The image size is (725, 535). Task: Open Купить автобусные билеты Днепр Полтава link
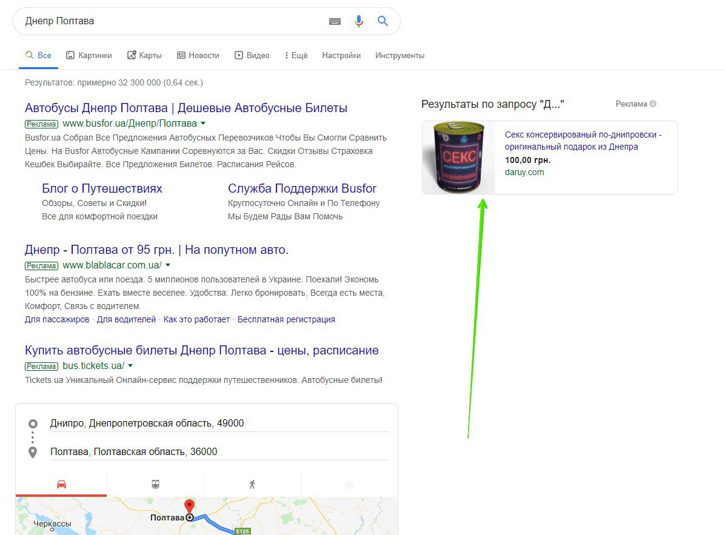(202, 350)
